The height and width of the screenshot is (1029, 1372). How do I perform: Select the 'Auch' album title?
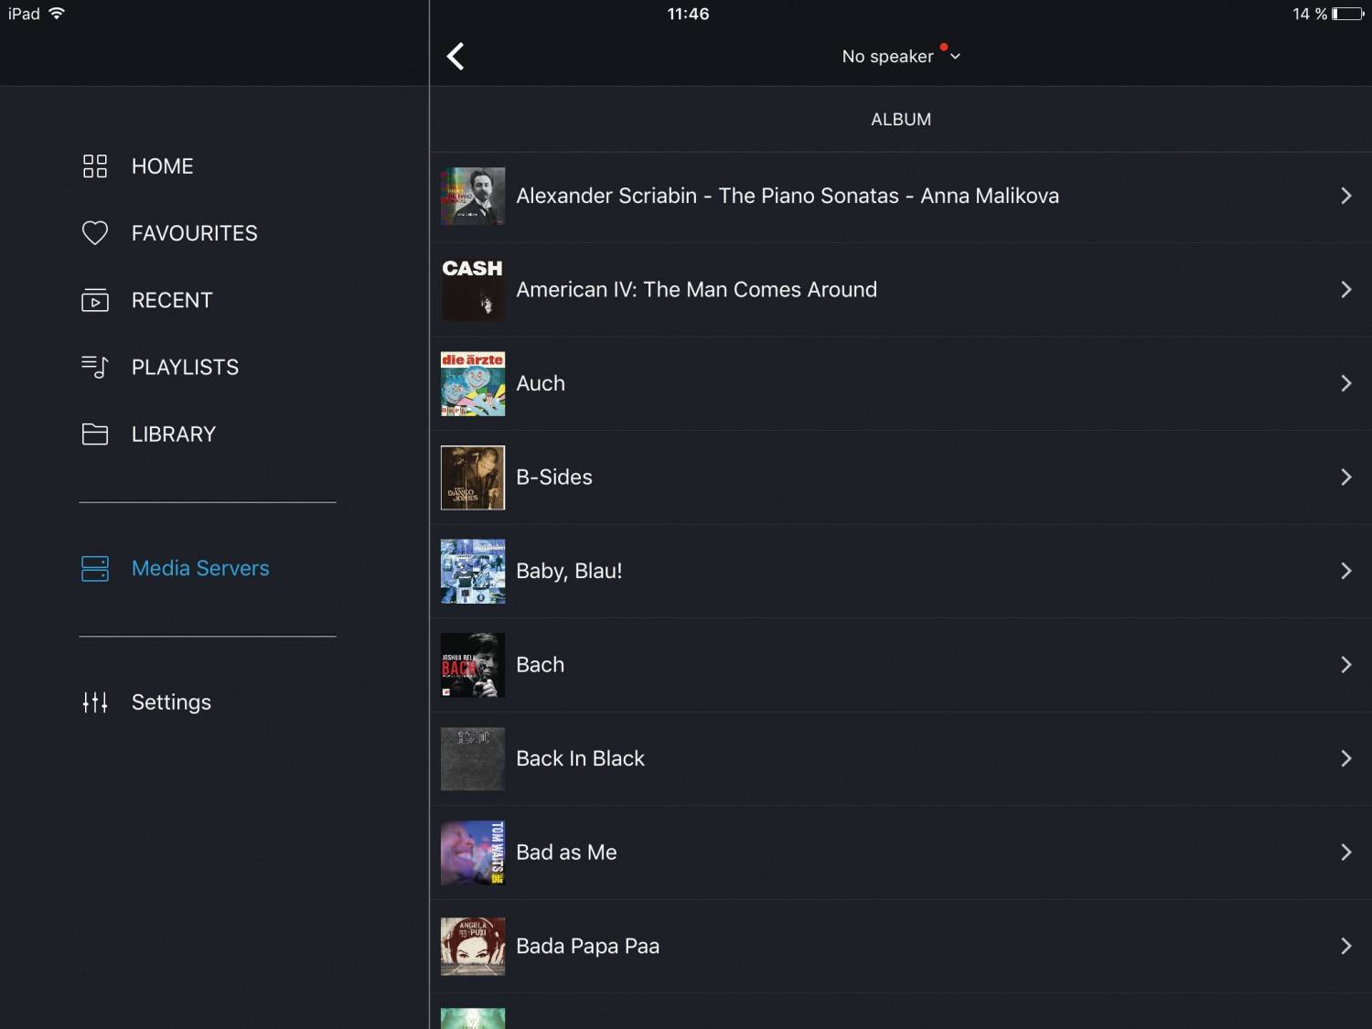coord(541,383)
